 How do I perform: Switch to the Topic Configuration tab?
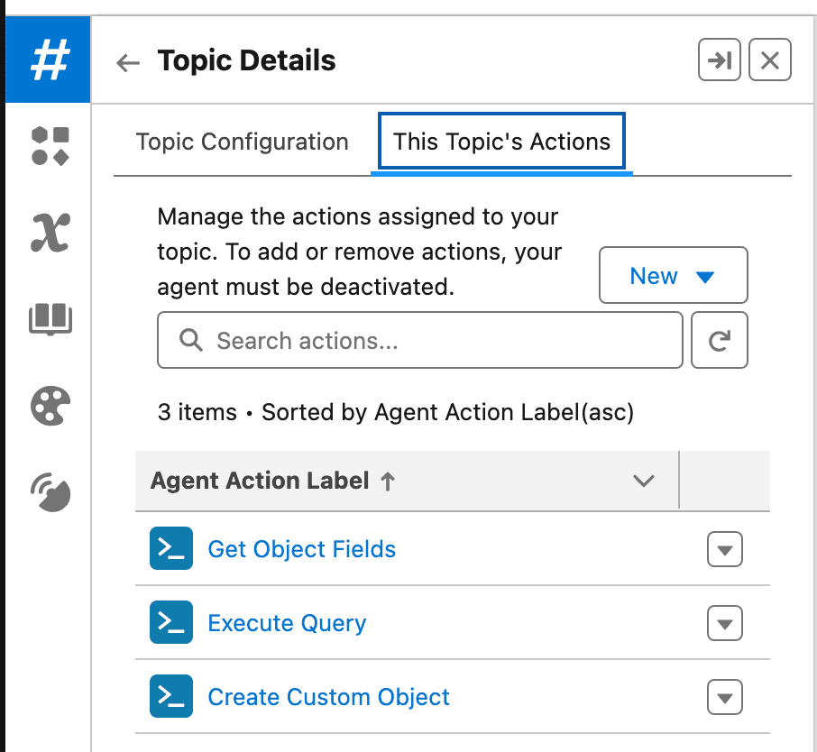tap(242, 142)
